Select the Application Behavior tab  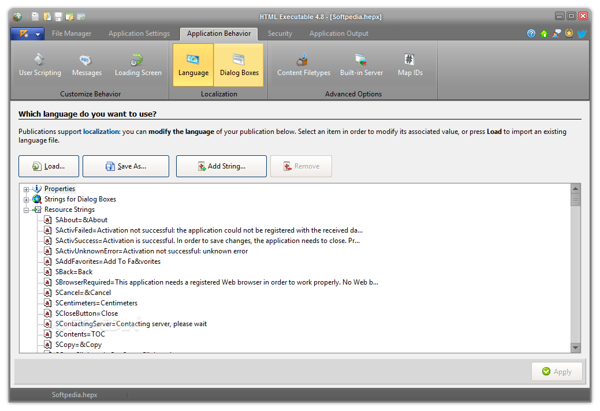click(x=219, y=33)
